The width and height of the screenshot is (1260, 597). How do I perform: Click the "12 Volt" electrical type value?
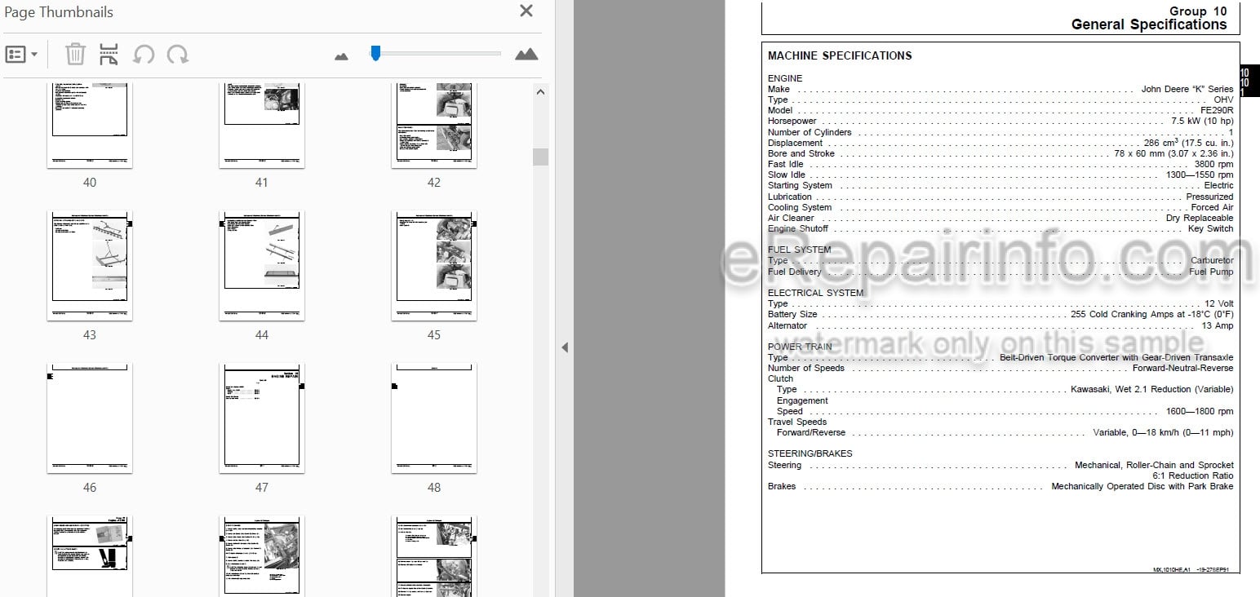coord(1219,304)
